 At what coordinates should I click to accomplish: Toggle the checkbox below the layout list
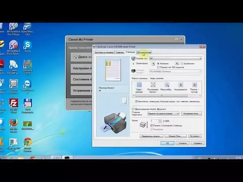(136, 102)
